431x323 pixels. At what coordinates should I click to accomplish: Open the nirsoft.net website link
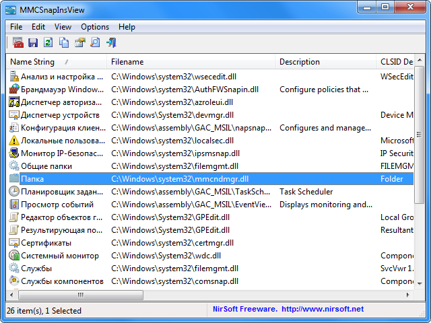(323, 309)
